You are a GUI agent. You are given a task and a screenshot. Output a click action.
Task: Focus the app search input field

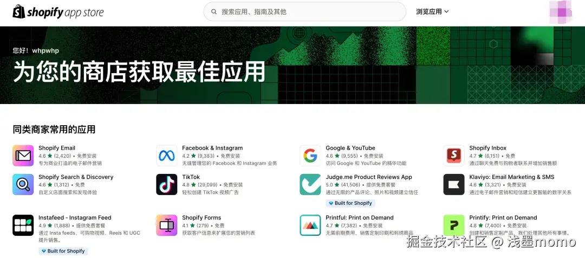[x=304, y=11]
